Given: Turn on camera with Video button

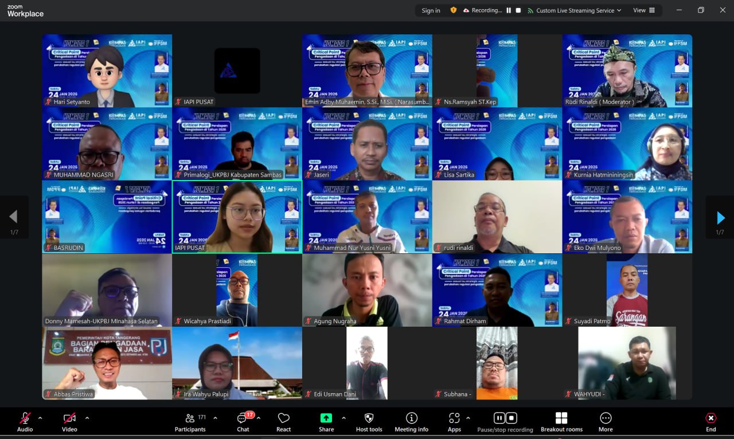Looking at the screenshot, I should pyautogui.click(x=69, y=422).
